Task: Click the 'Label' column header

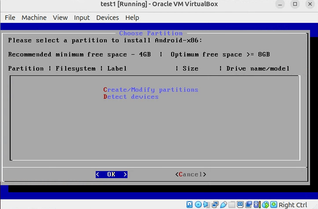Action: (x=117, y=68)
